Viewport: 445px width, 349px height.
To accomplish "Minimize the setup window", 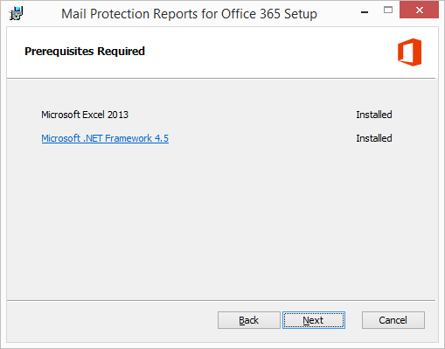I will coord(365,12).
